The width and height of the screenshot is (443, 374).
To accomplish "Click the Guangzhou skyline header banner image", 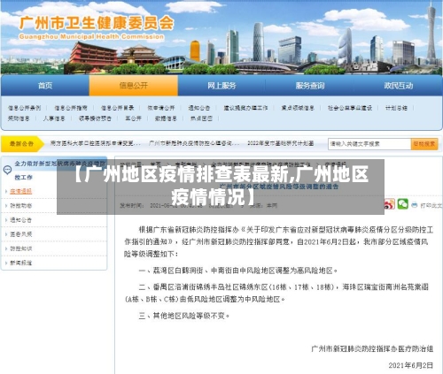I will 221,37.
